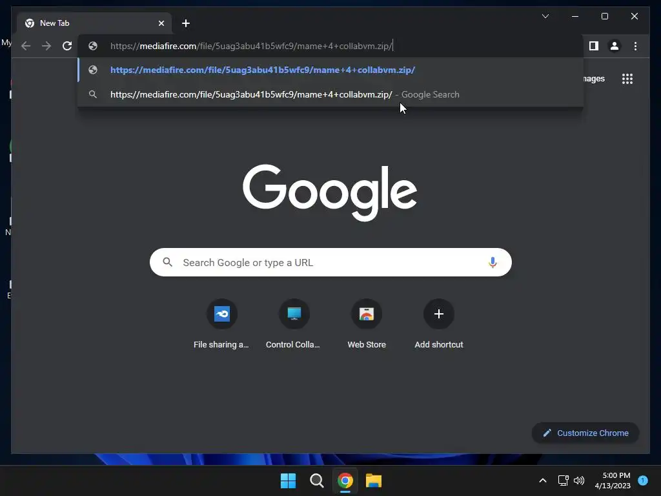Viewport: 661px width, 496px height.
Task: Open the profile avatar menu
Action: (615, 46)
